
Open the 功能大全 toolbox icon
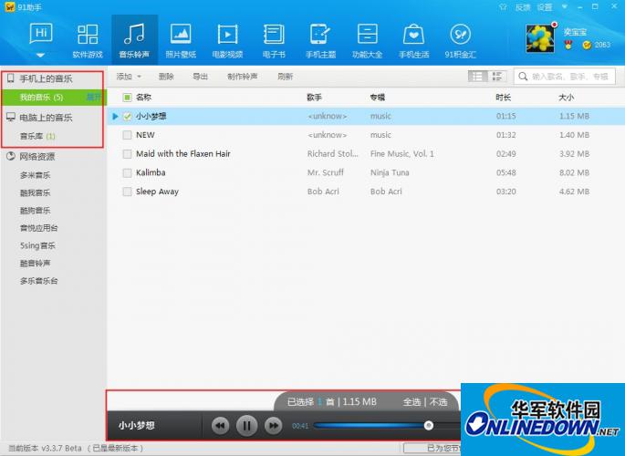coord(367,38)
